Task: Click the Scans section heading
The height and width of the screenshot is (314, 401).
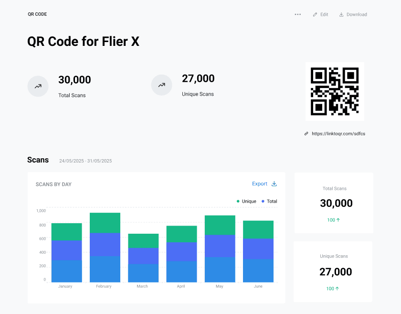Action: pyautogui.click(x=38, y=160)
